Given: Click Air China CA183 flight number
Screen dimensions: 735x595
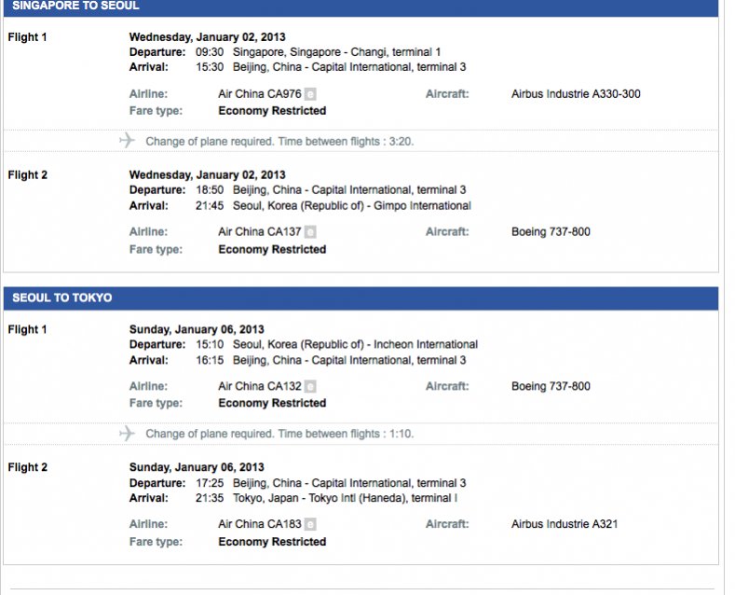Looking at the screenshot, I should (260, 524).
